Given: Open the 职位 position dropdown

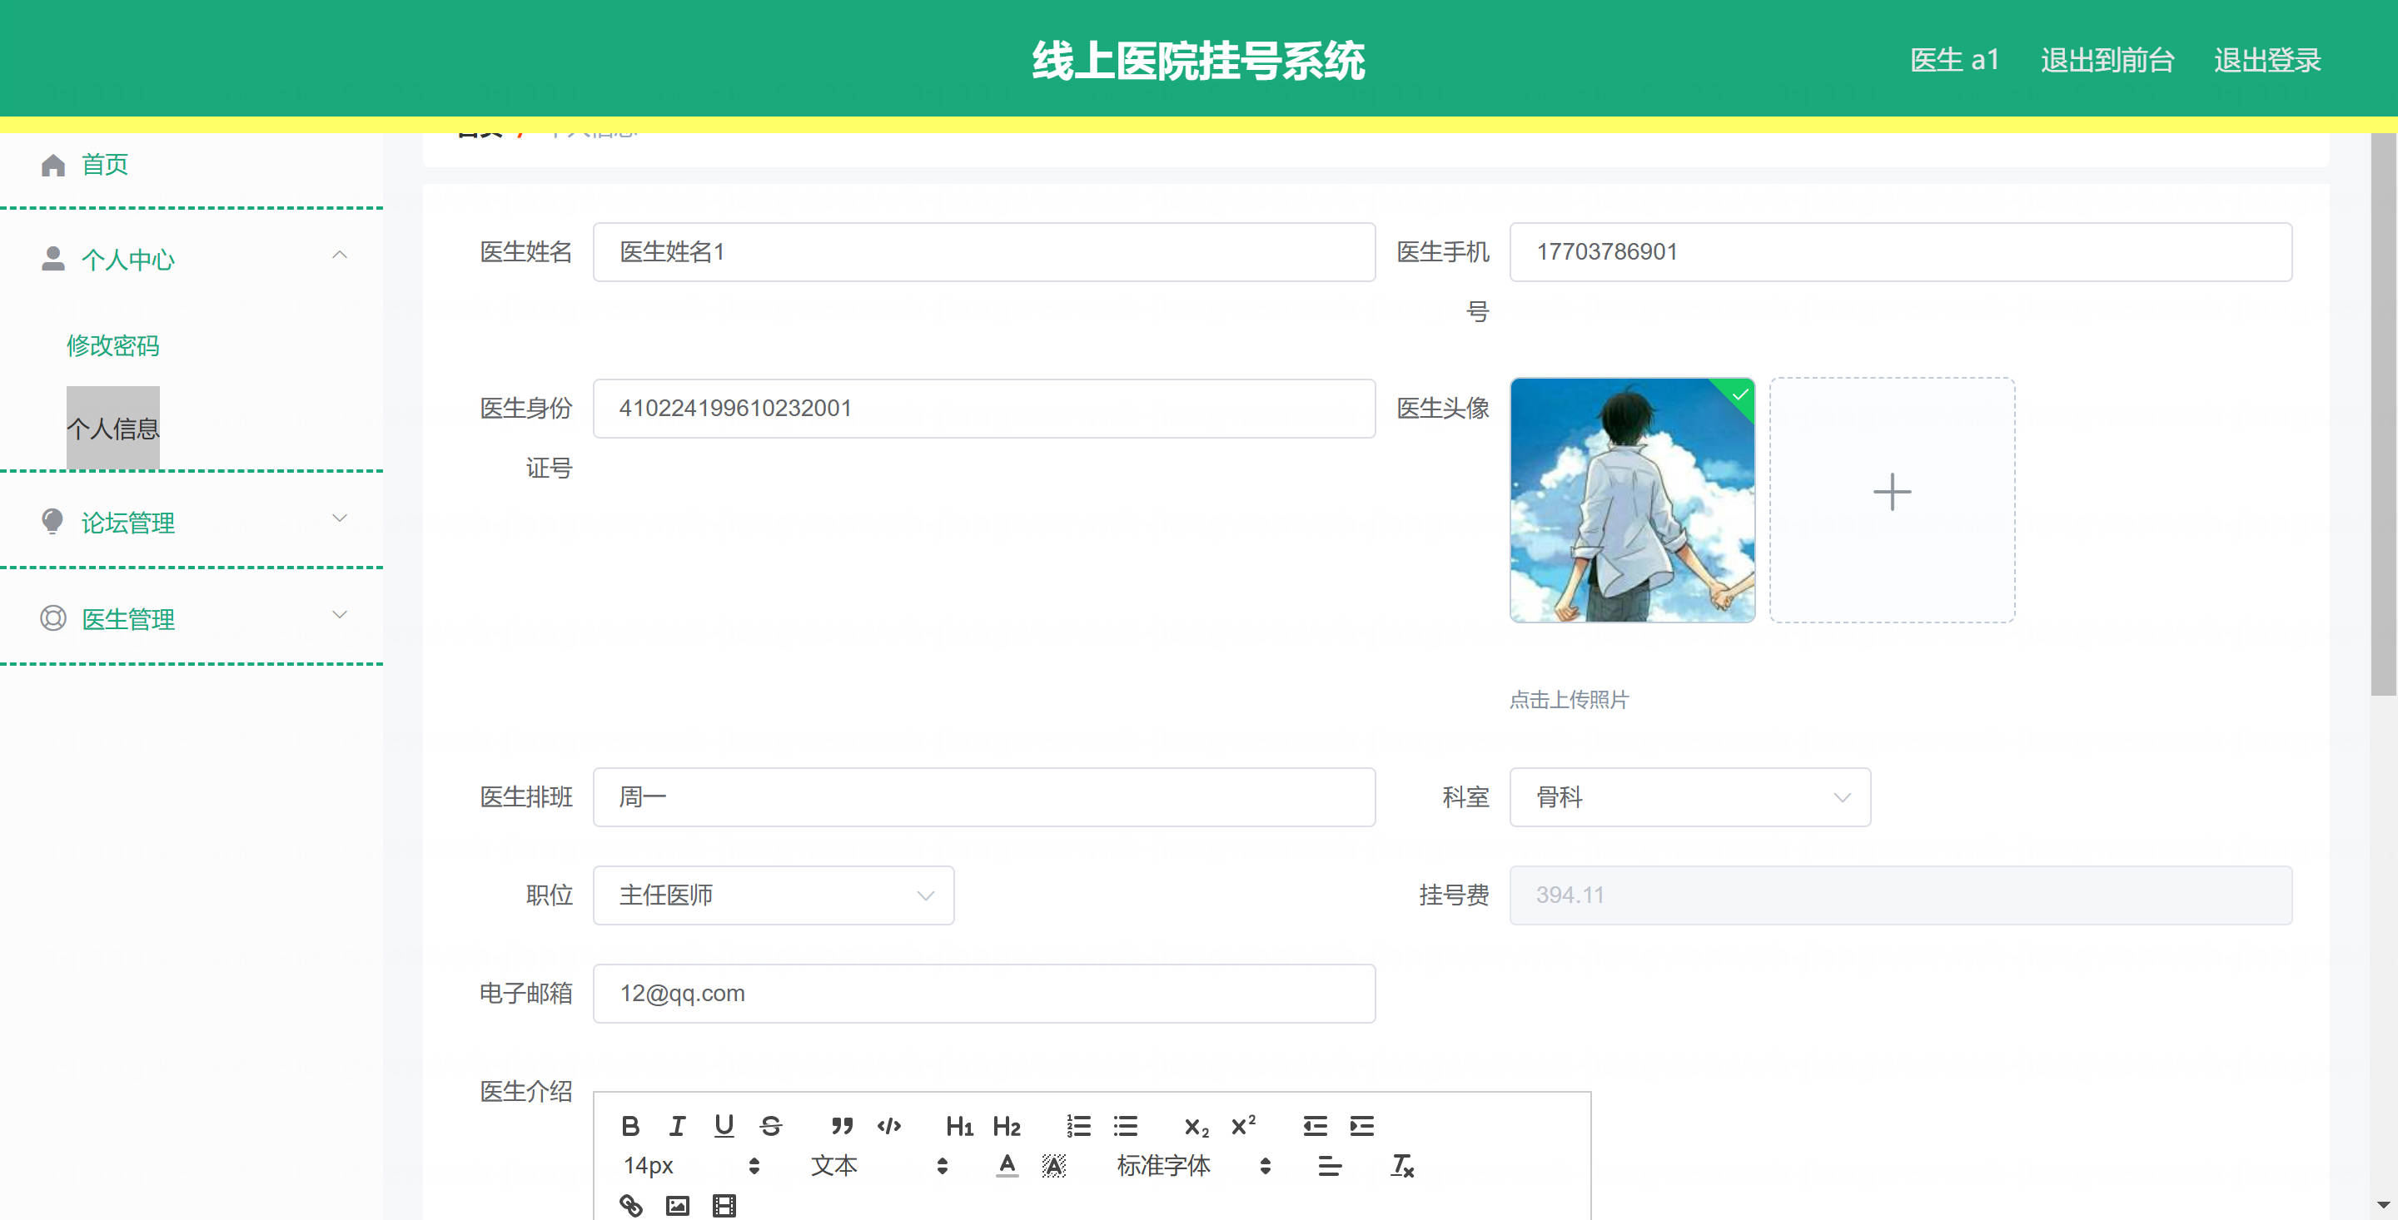Looking at the screenshot, I should coord(773,895).
